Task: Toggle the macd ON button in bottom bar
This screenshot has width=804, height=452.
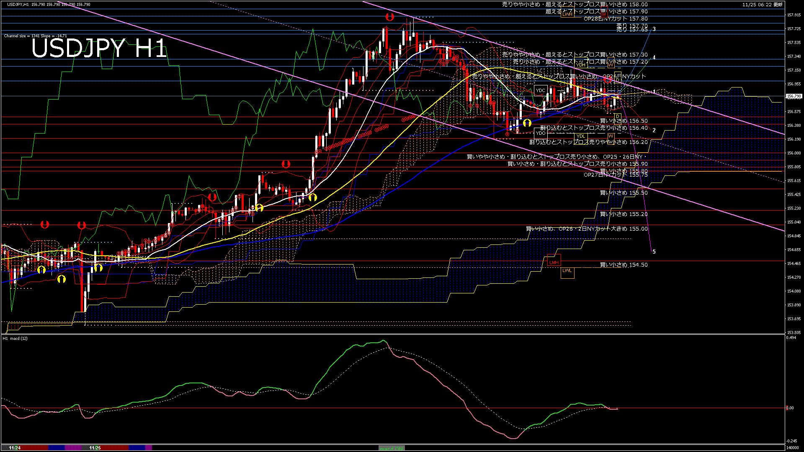Action: pos(391,449)
